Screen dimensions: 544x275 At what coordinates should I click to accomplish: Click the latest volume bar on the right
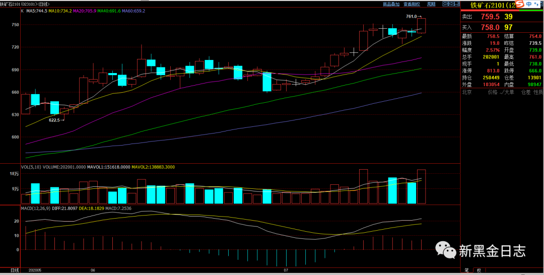421,186
